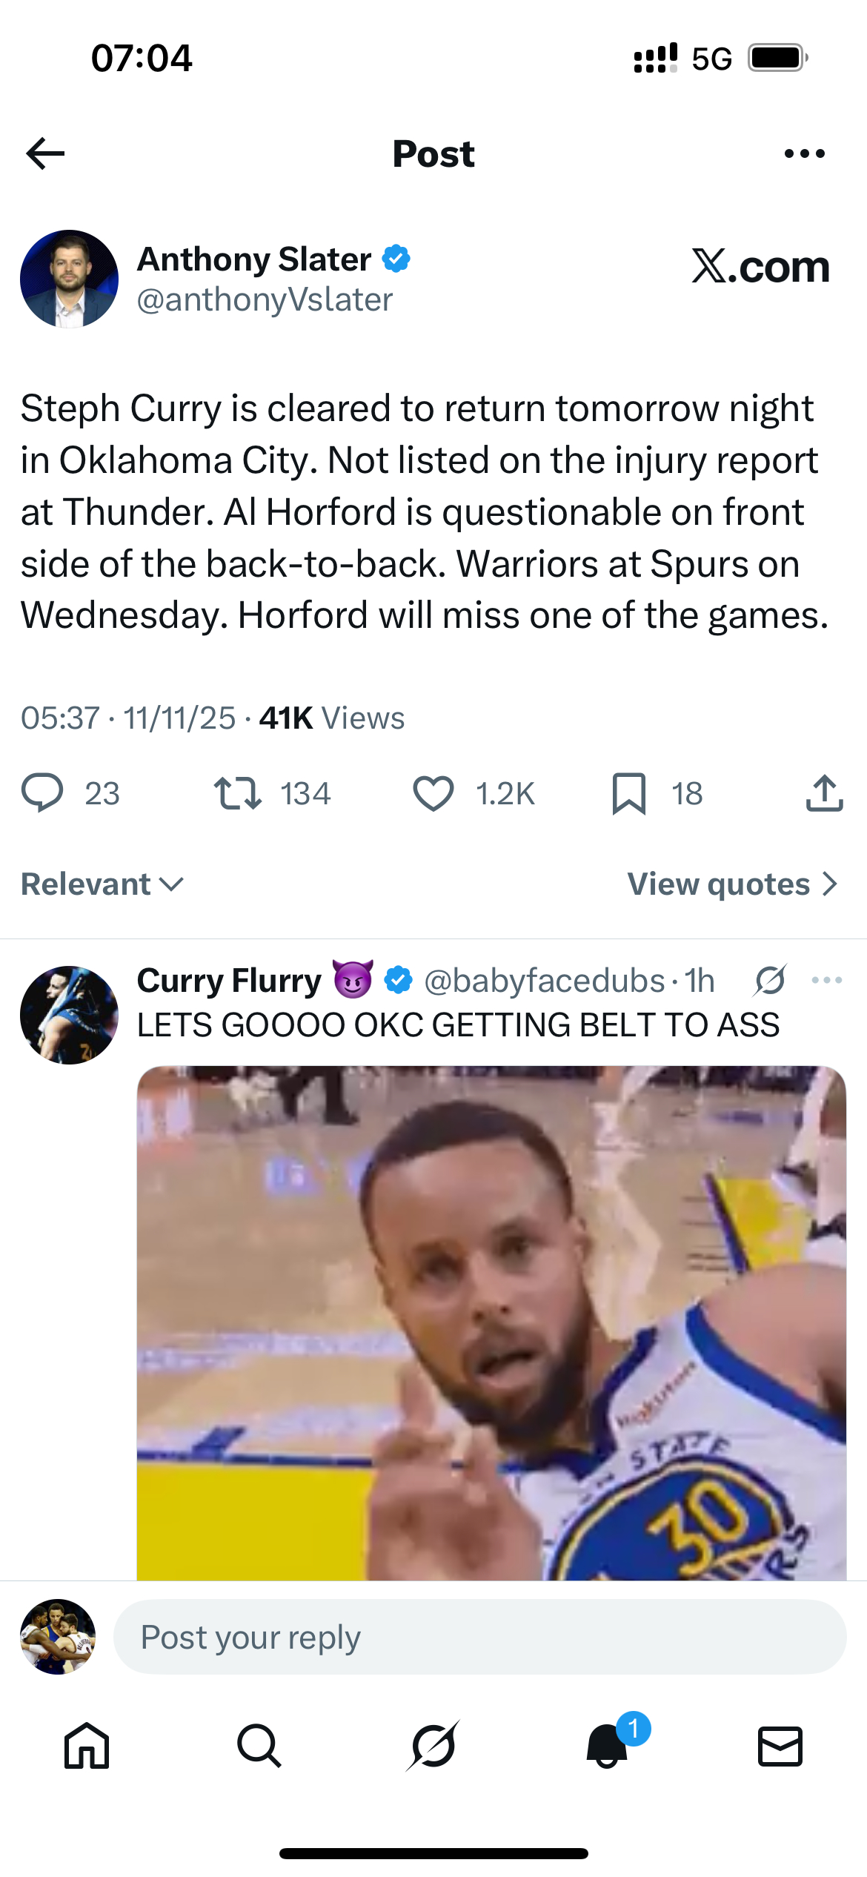Image resolution: width=867 pixels, height=1877 pixels.
Task: Tap the Grok icon on Curry Flurry's reply
Action: pyautogui.click(x=771, y=980)
